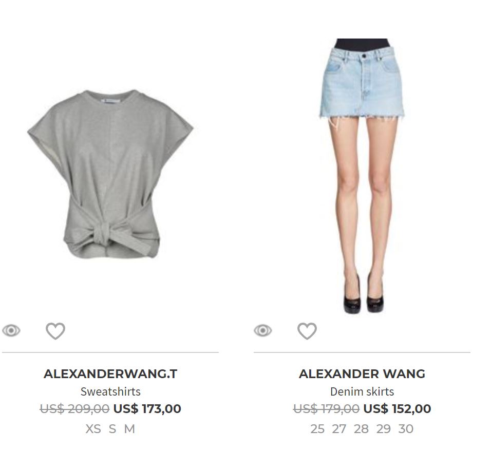Viewport: 491px width, 467px height.
Task: Open quick view for the denim skirt
Action: (263, 330)
